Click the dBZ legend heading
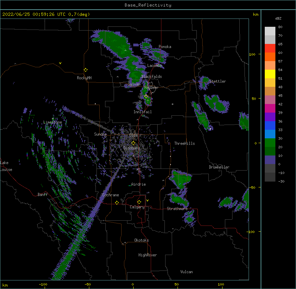 278,18
